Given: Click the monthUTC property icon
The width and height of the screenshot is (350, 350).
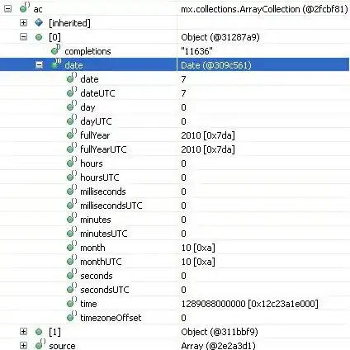Looking at the screenshot, I should 72,260.
